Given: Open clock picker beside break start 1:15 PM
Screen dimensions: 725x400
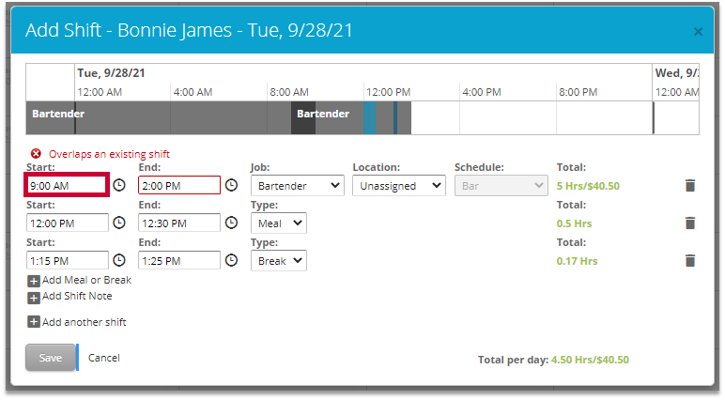Looking at the screenshot, I should pos(119,260).
